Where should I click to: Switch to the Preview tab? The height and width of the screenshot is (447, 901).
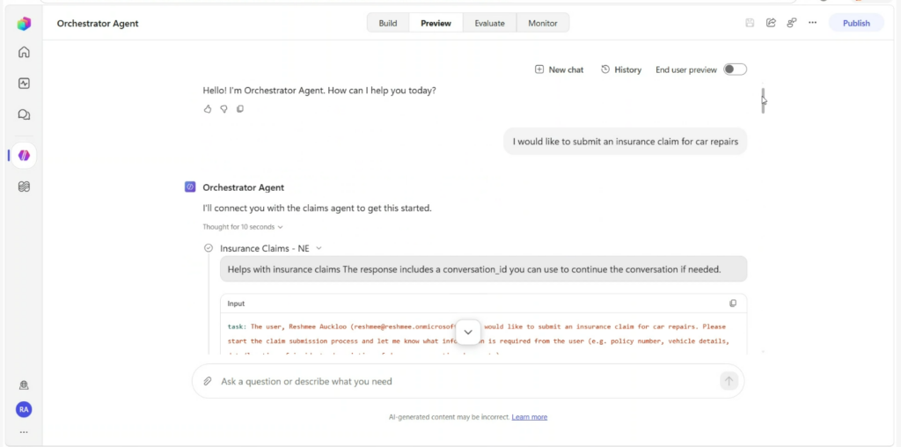(x=436, y=23)
